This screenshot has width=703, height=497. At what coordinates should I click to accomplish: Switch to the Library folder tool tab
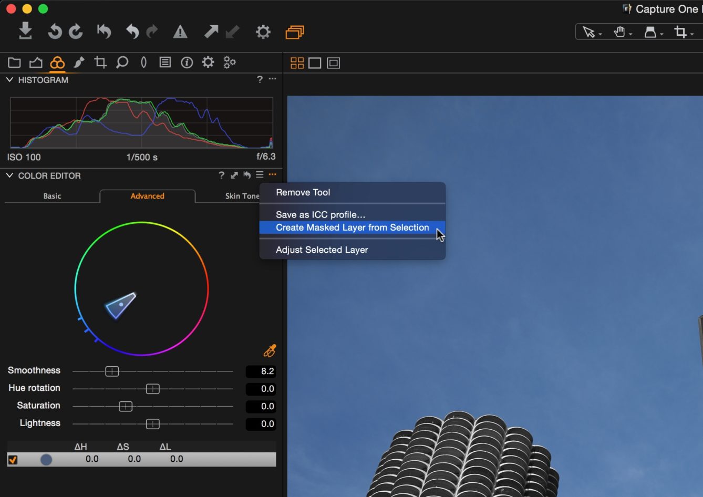tap(14, 63)
